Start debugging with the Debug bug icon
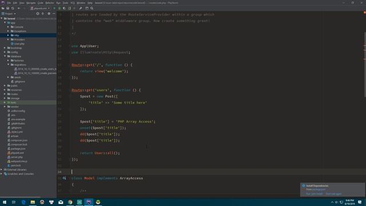366x206 pixels. [59, 8]
